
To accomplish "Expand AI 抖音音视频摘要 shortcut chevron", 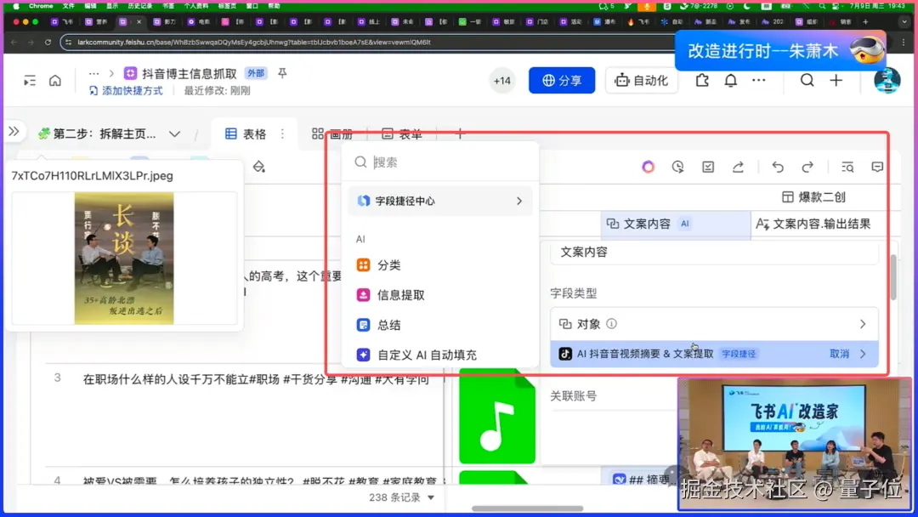I will (x=863, y=354).
